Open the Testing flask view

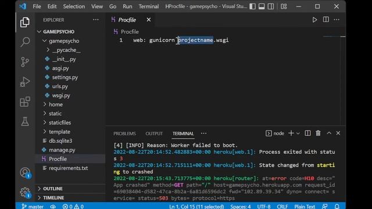[25, 121]
